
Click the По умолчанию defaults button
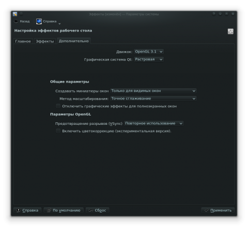tap(64, 210)
